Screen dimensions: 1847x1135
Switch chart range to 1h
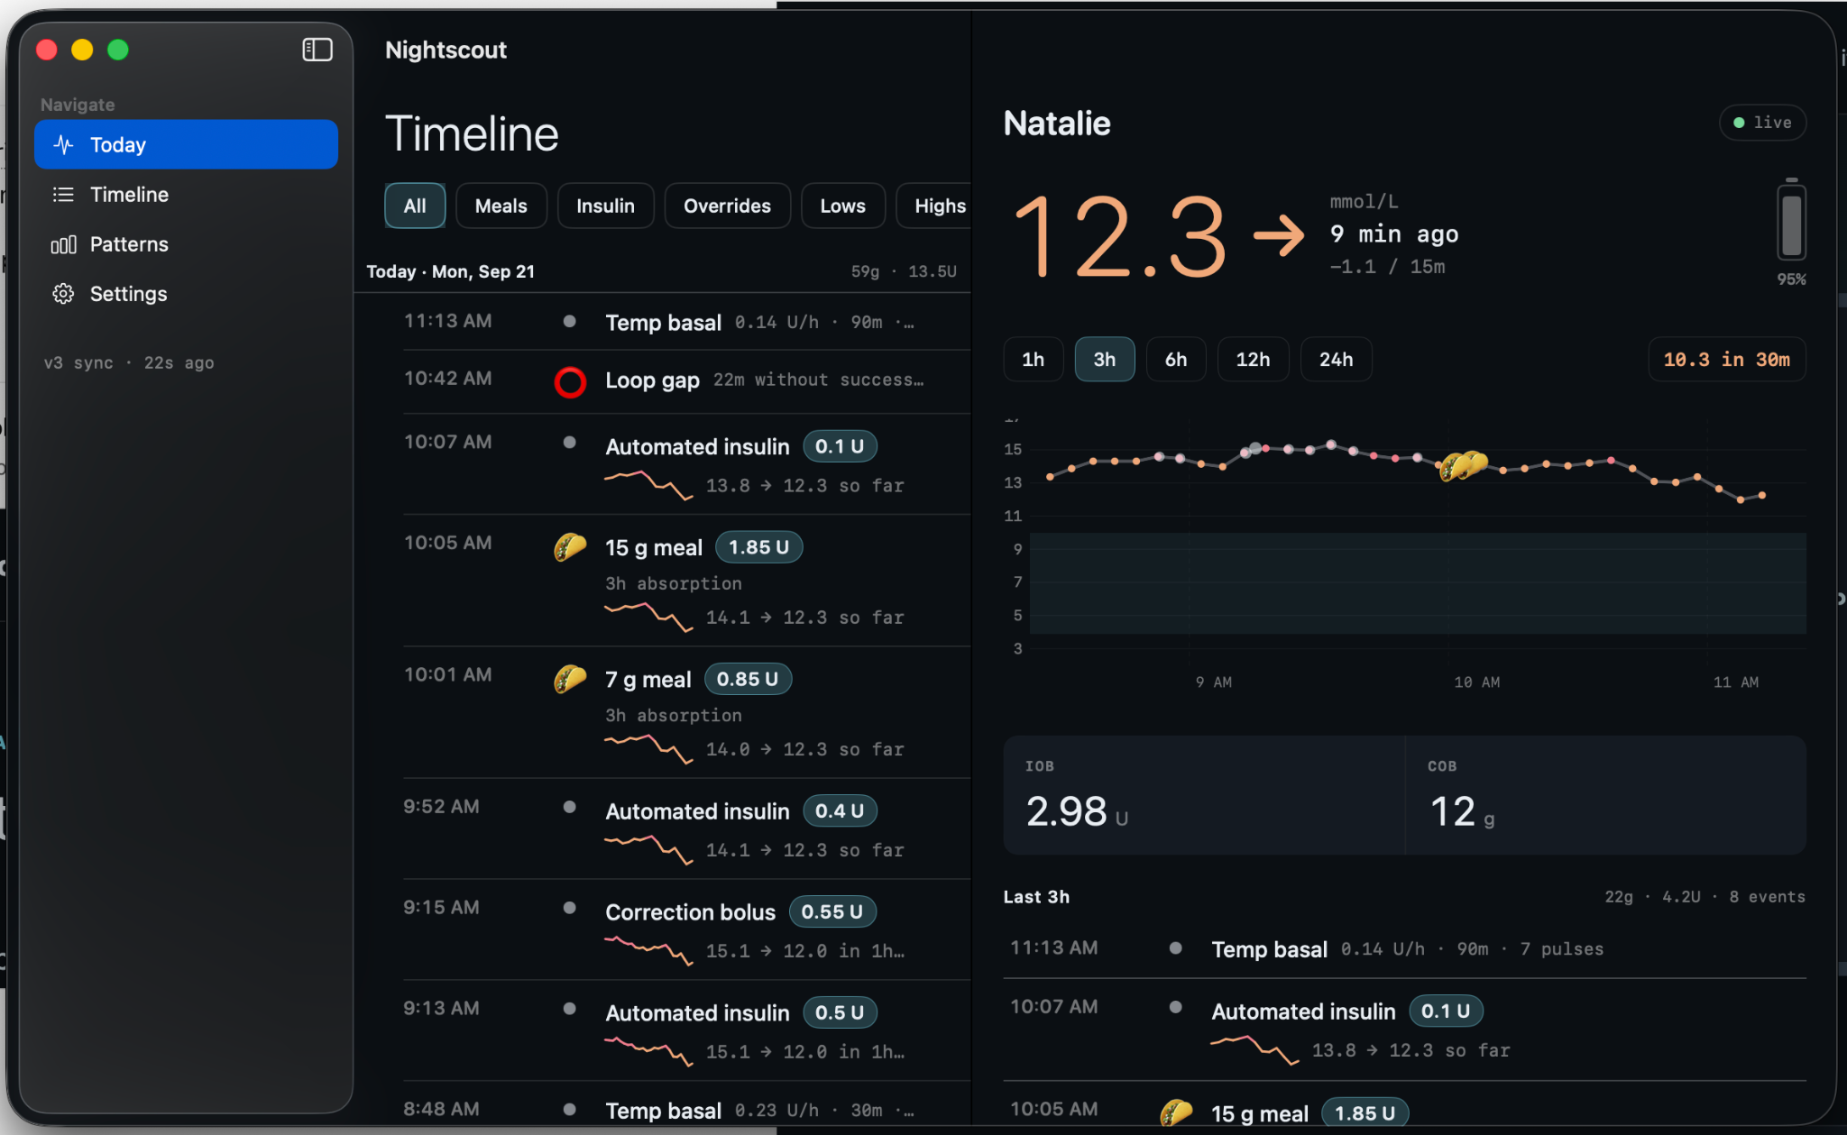point(1034,360)
